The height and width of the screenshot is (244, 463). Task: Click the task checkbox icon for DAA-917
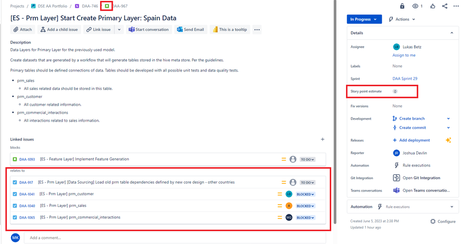[15, 183]
